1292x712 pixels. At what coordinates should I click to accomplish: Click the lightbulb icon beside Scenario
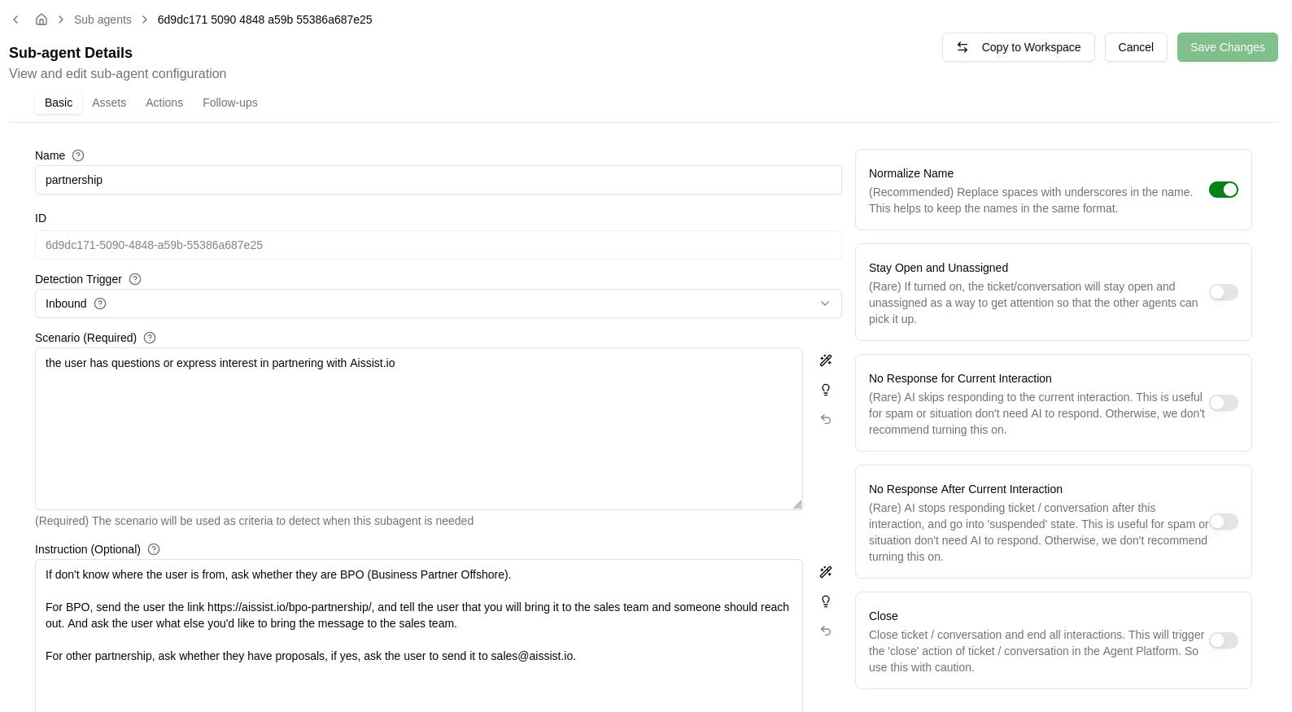pos(826,390)
